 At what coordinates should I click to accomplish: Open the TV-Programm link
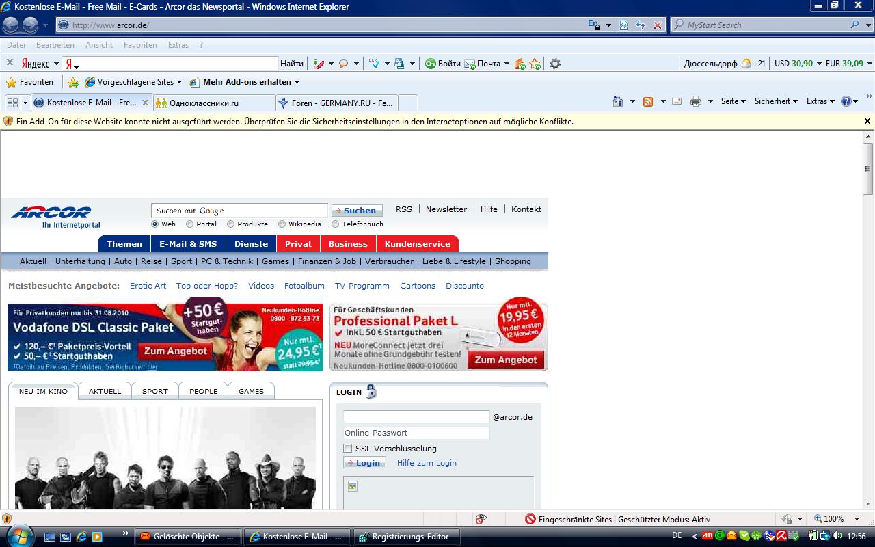tap(362, 286)
